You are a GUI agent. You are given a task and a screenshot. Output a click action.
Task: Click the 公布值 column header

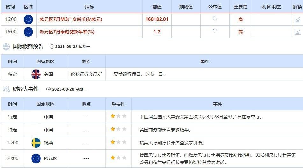coord(215,7)
